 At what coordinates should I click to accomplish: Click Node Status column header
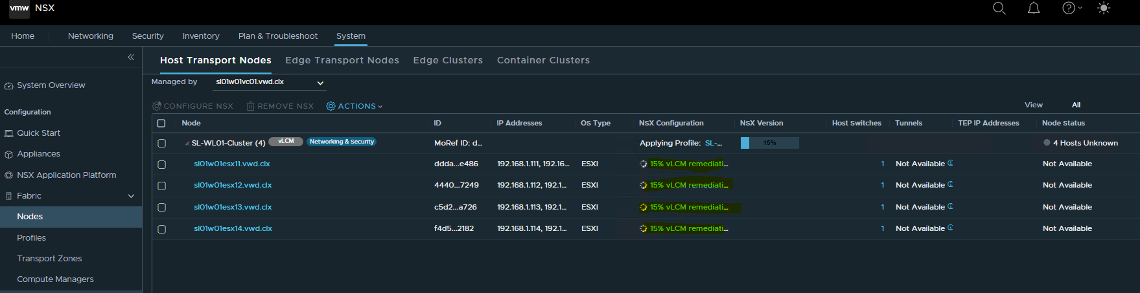[x=1064, y=123]
